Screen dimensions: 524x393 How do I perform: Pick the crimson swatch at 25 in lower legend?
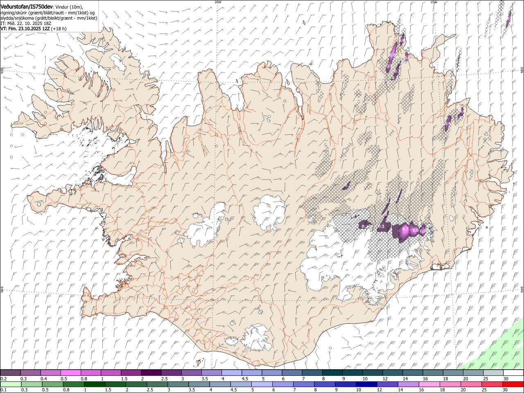click(x=492, y=384)
